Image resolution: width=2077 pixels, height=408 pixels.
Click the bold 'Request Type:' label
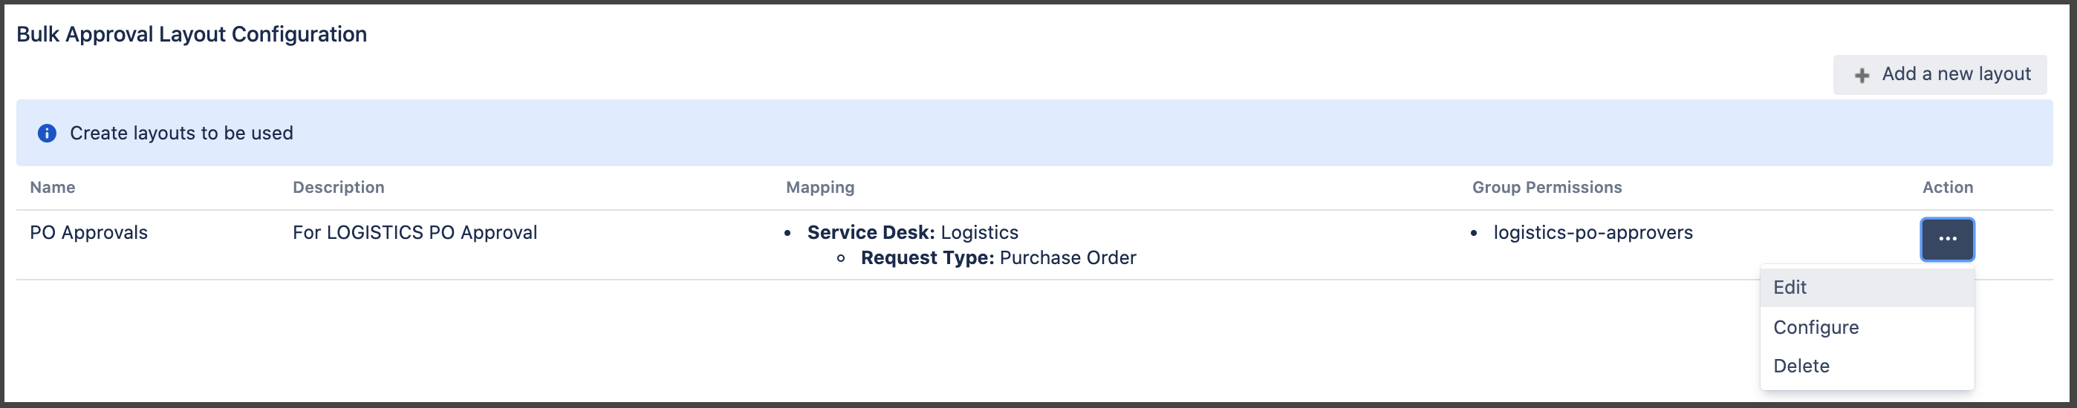tap(927, 257)
